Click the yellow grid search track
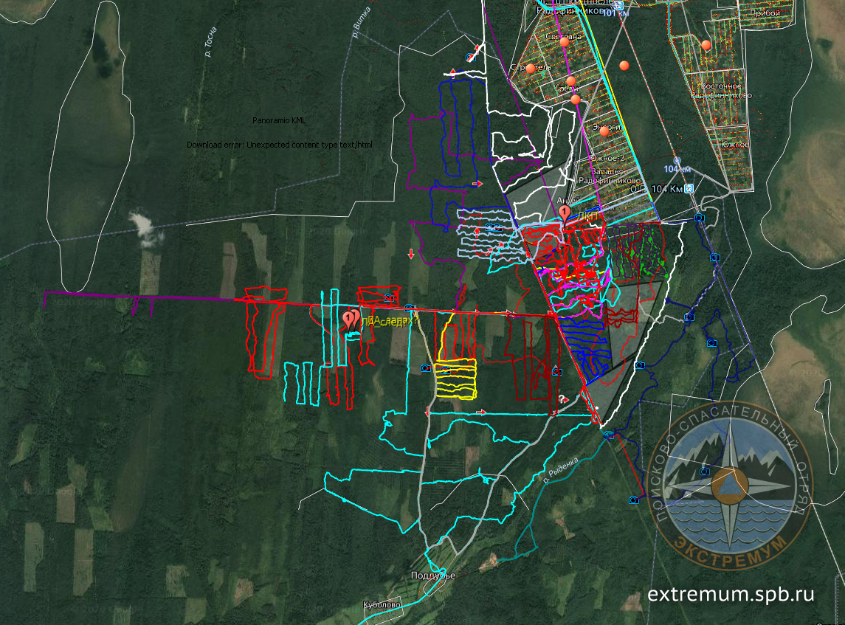Image resolution: width=845 pixels, height=625 pixels. (456, 379)
